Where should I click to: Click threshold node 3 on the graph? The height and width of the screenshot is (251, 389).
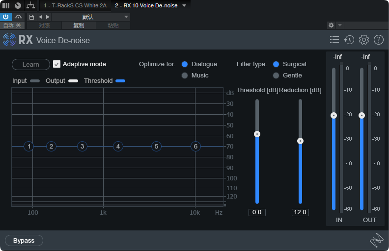pos(82,146)
